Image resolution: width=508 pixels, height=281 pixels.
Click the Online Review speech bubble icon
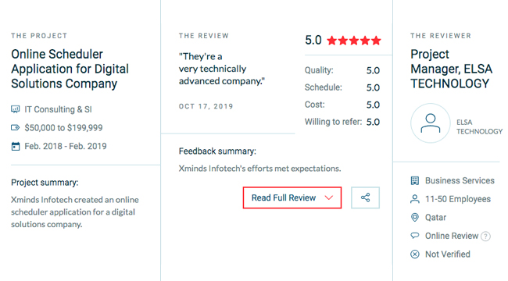click(x=415, y=236)
